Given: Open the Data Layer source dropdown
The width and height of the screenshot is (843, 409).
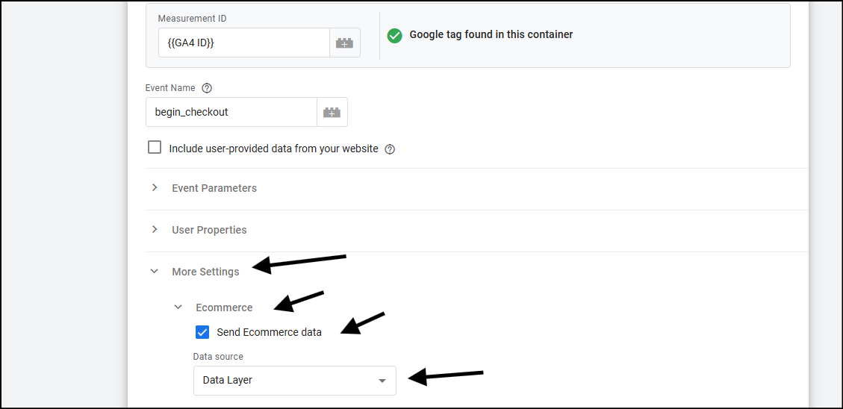Looking at the screenshot, I should coord(295,381).
